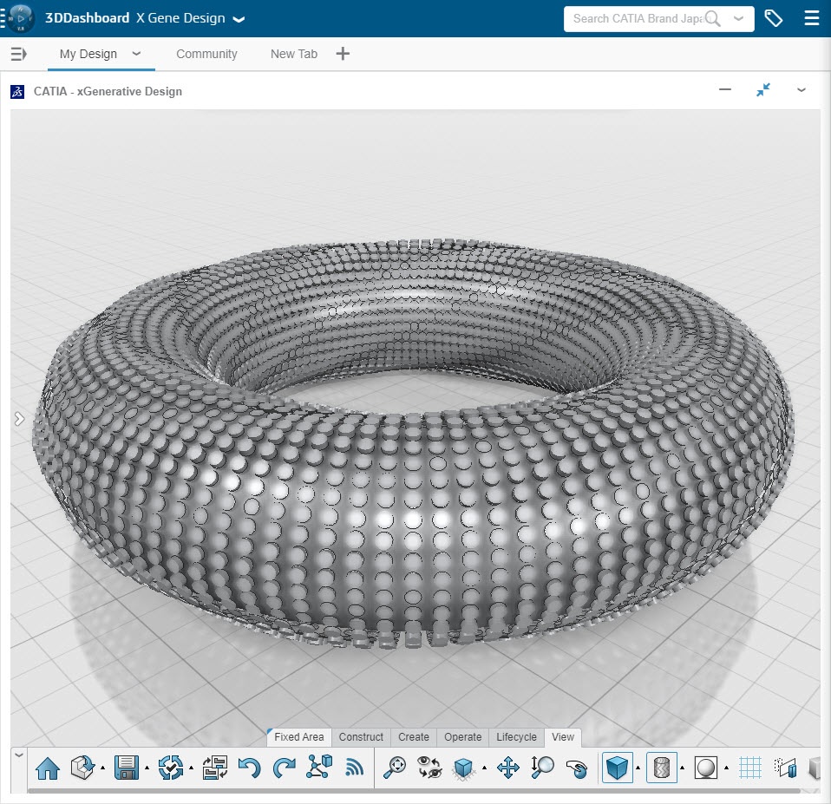Expand the X Gene Design dashboard dropdown
The width and height of the screenshot is (831, 804).
(239, 19)
